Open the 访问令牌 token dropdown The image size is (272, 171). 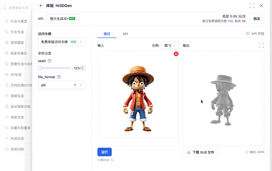[62, 42]
